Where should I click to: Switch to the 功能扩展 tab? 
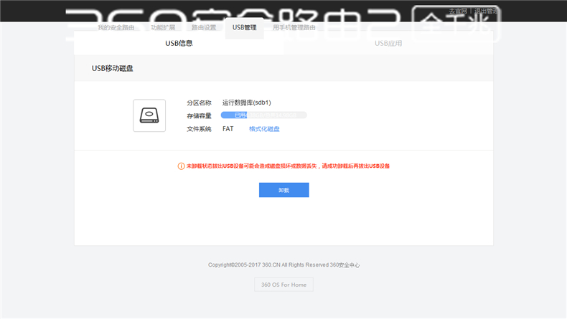(163, 27)
